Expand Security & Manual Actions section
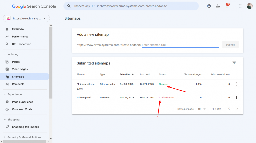The image size is (256, 143). point(5,137)
